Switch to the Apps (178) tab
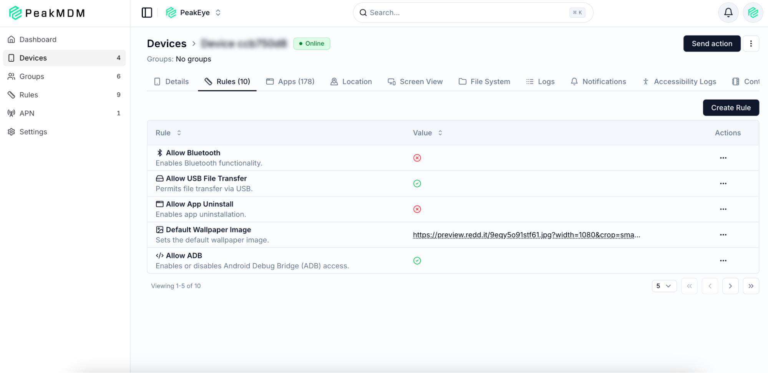The height and width of the screenshot is (373, 768). [x=290, y=82]
